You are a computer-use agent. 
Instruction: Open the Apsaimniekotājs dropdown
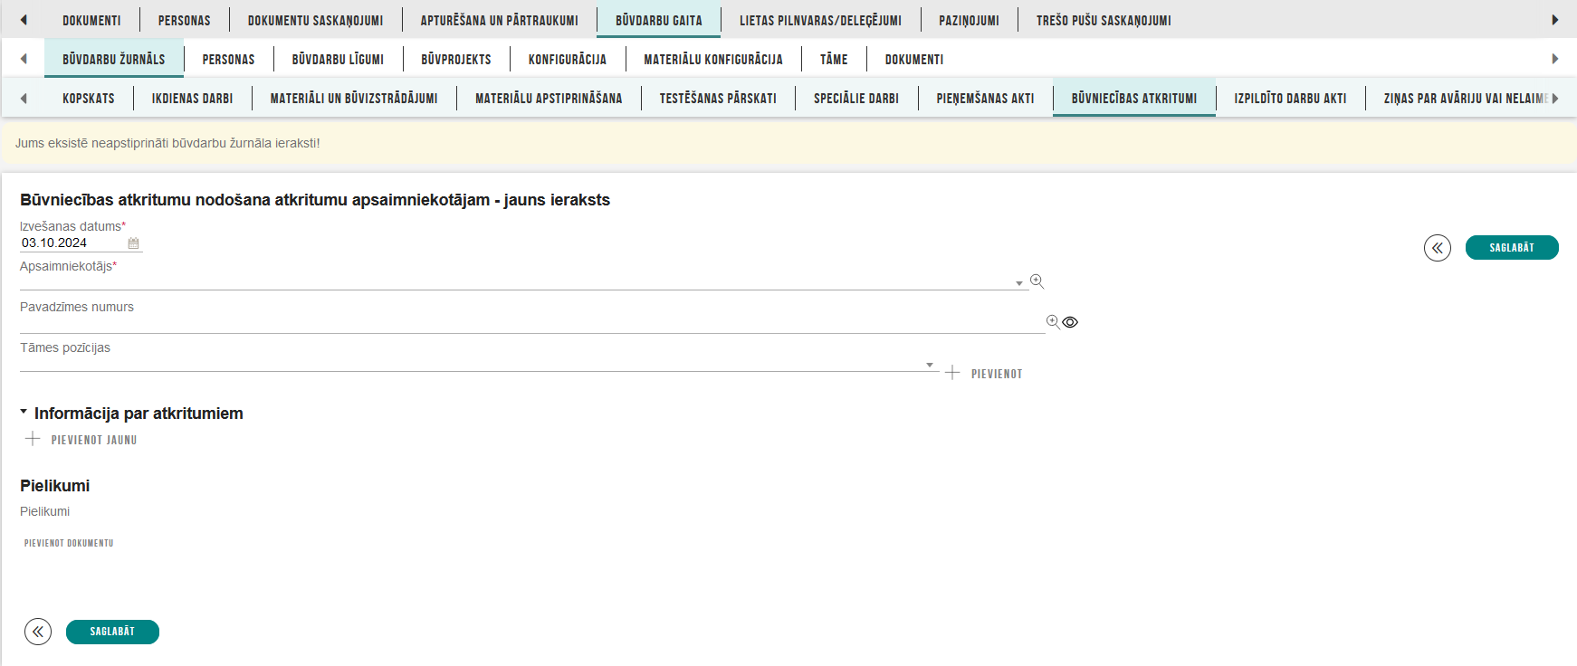pos(1018,283)
